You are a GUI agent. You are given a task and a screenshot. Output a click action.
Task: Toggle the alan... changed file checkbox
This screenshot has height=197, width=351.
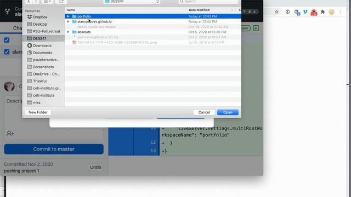[7, 52]
